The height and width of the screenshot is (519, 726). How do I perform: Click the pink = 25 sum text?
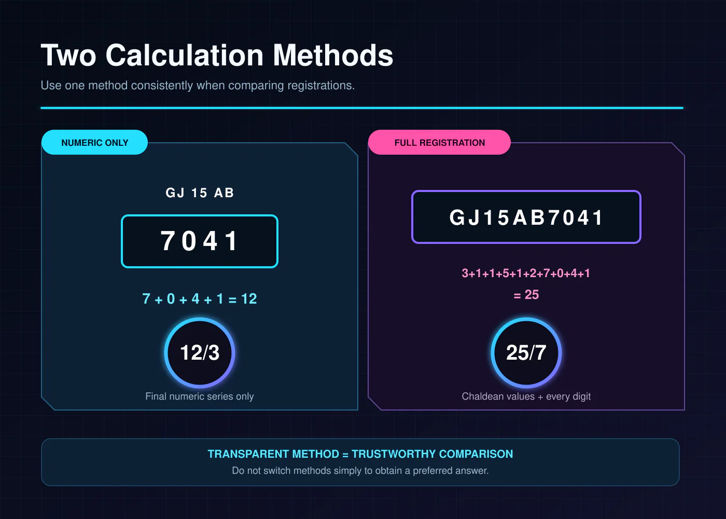(526, 295)
